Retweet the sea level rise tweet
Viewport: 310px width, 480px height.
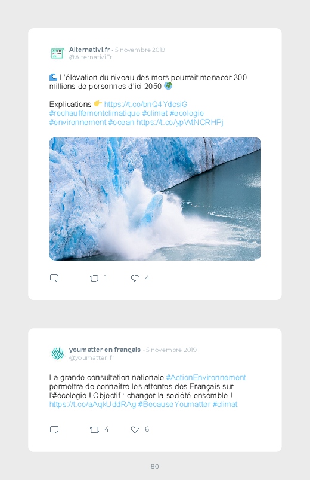click(x=94, y=279)
